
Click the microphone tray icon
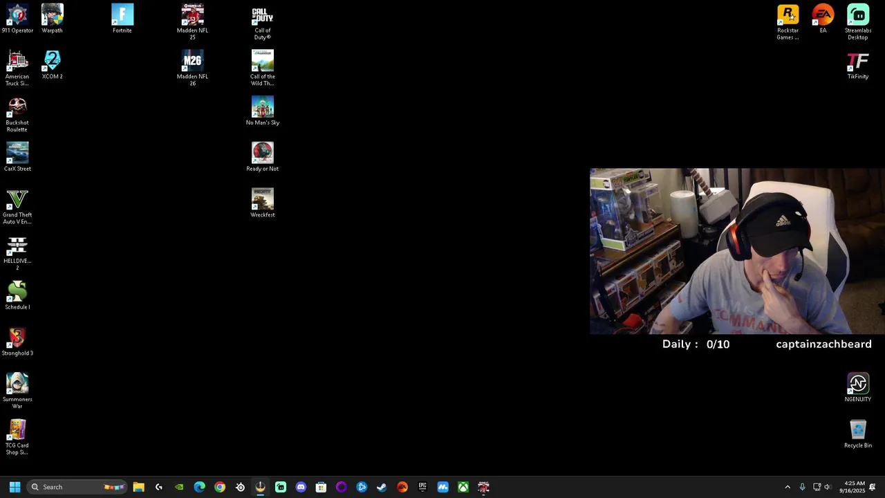tap(802, 487)
